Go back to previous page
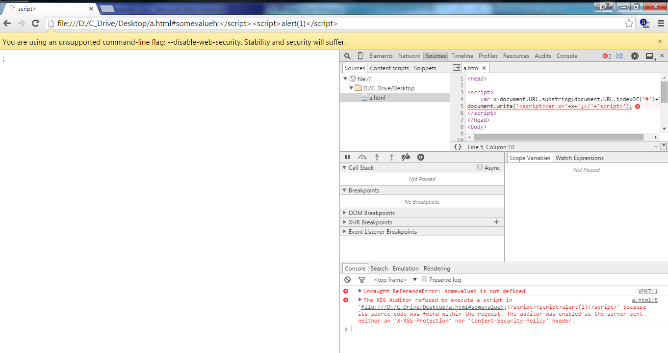The height and width of the screenshot is (353, 668). pyautogui.click(x=7, y=23)
